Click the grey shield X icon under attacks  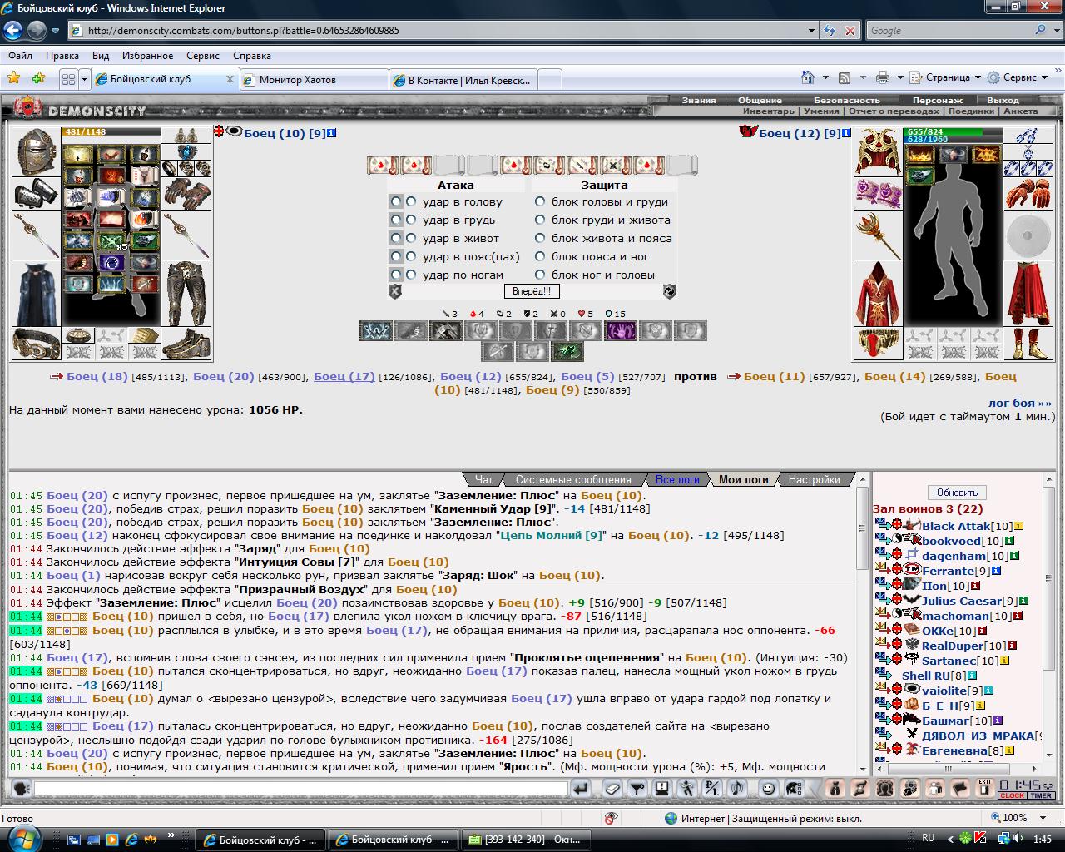[395, 291]
